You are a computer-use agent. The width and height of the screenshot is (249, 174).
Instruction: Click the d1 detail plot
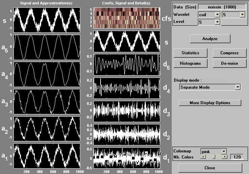pyautogui.click(x=127, y=158)
